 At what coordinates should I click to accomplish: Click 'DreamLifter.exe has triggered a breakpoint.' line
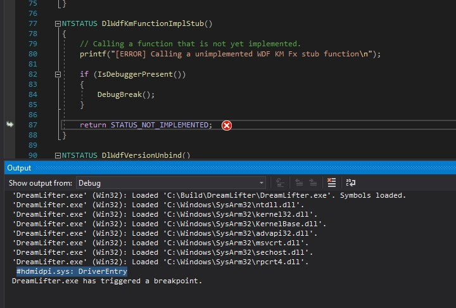(x=107, y=281)
